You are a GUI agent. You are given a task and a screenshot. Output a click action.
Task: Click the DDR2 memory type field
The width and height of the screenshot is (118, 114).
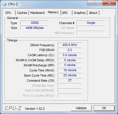(x=35, y=23)
